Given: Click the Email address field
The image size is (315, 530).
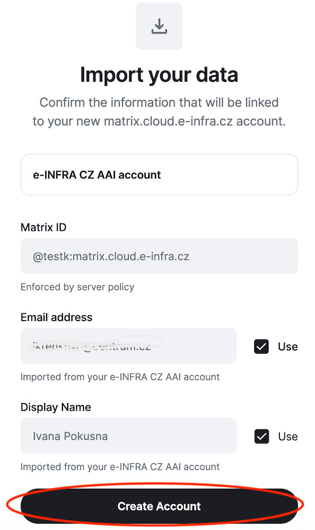Looking at the screenshot, I should (x=128, y=346).
